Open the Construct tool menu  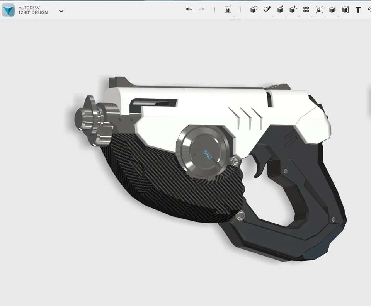[280, 9]
